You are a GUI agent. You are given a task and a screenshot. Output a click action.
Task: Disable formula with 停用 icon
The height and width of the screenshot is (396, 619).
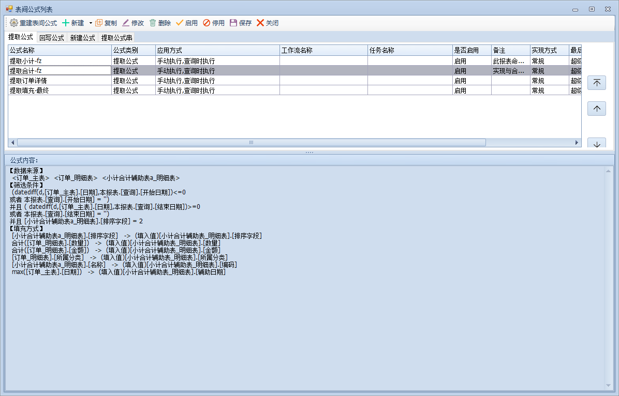[207, 23]
